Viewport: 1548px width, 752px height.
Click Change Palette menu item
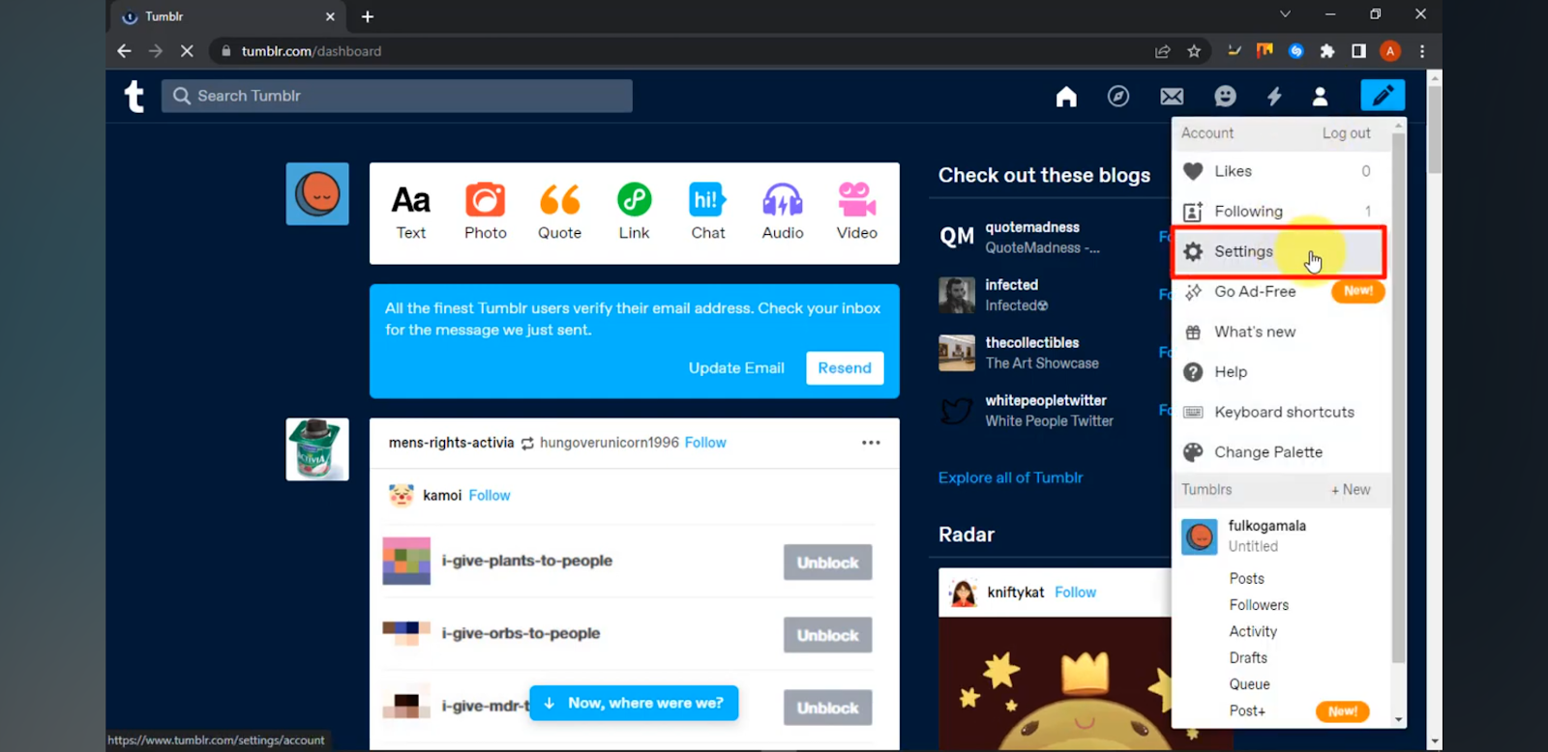(x=1281, y=451)
